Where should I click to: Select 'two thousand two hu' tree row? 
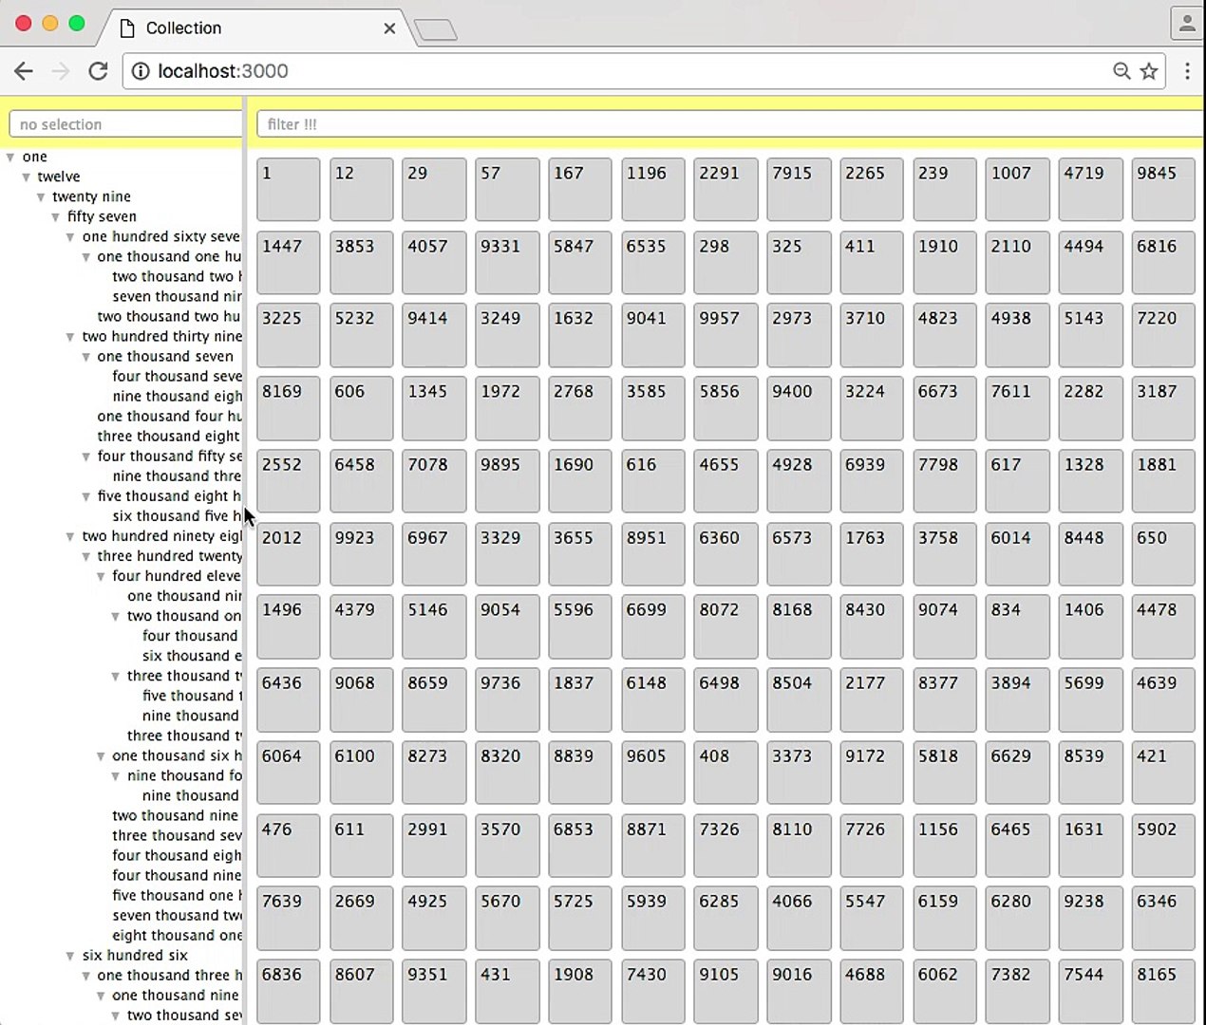point(169,316)
